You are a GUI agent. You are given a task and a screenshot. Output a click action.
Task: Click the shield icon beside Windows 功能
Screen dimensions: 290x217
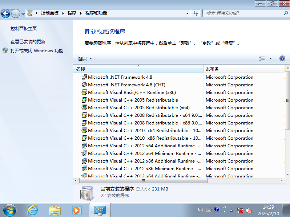(5, 50)
